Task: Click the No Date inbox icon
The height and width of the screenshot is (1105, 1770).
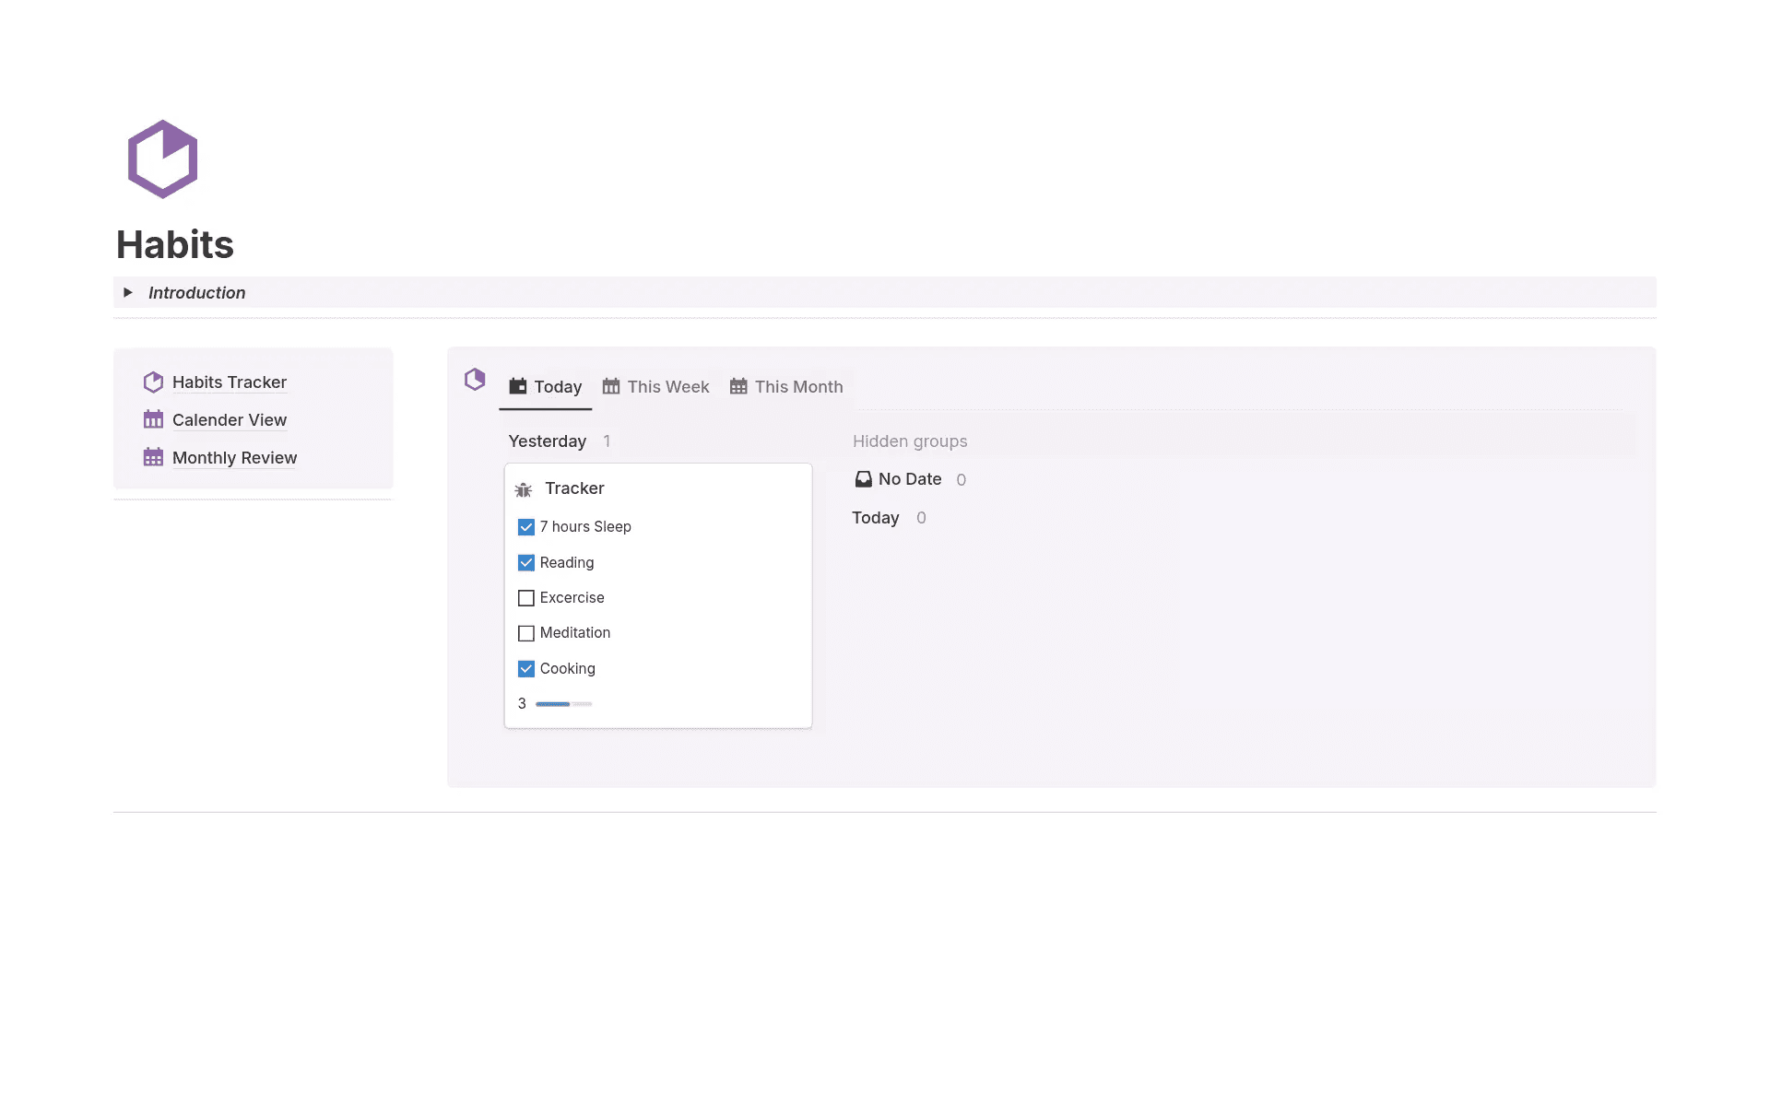Action: point(863,479)
